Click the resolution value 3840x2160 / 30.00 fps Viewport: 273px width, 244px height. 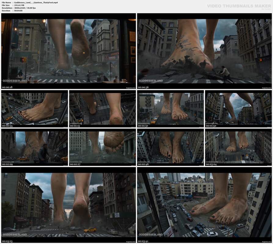click(25, 8)
